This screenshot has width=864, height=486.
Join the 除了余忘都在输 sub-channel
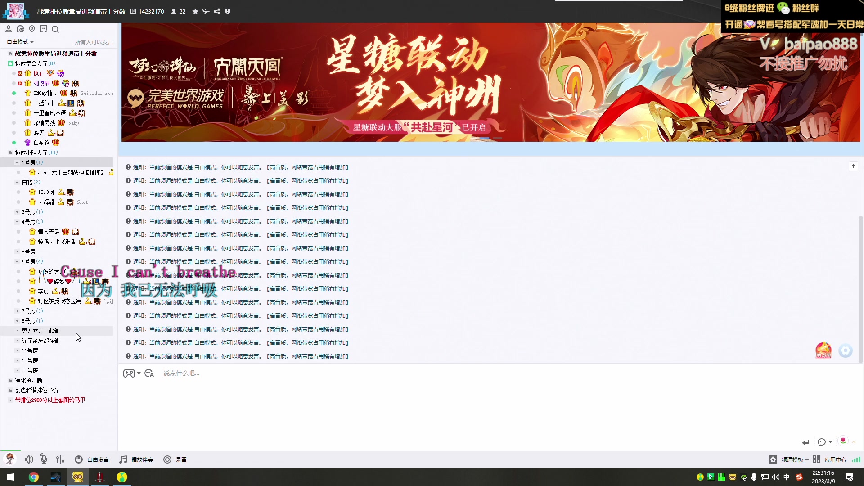[40, 341]
